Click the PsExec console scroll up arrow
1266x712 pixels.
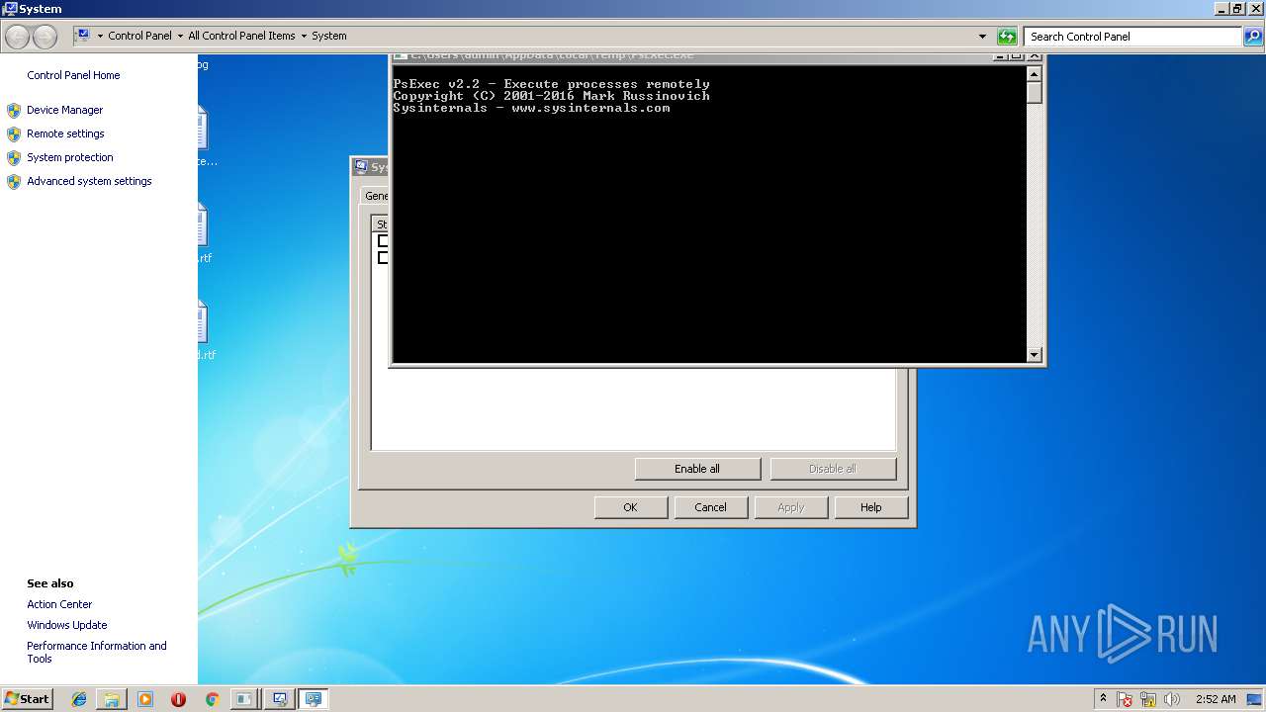point(1035,73)
